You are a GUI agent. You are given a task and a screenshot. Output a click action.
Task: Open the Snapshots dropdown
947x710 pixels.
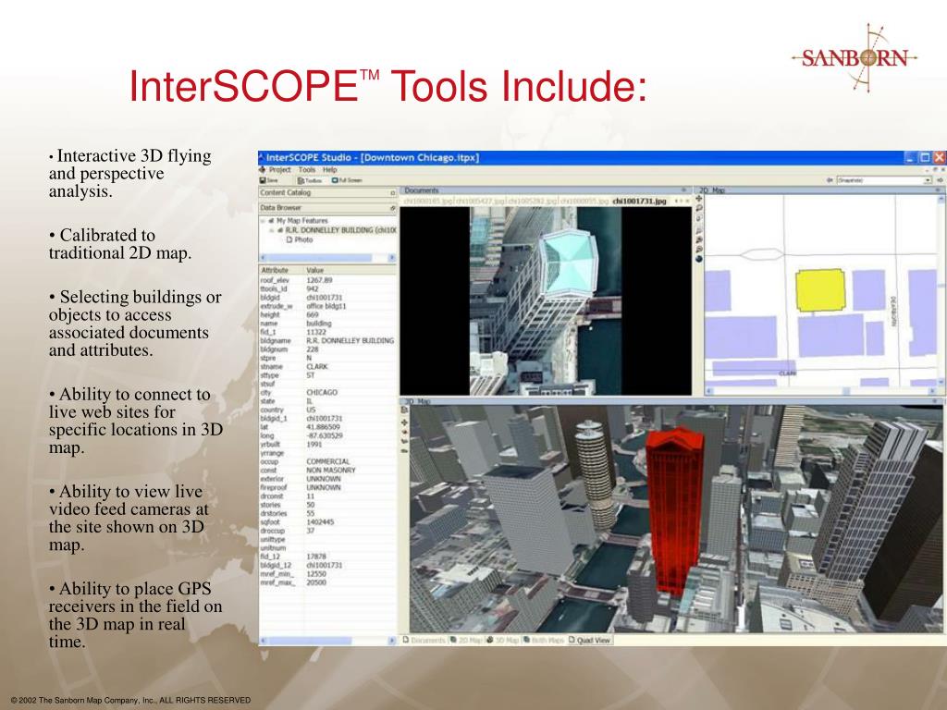tap(883, 180)
